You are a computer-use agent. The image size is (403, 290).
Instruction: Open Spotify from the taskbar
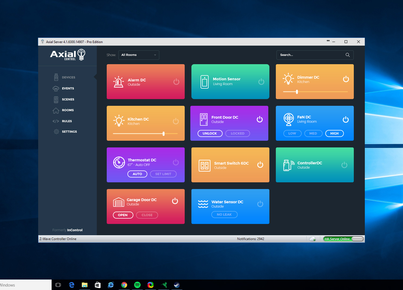point(137,285)
